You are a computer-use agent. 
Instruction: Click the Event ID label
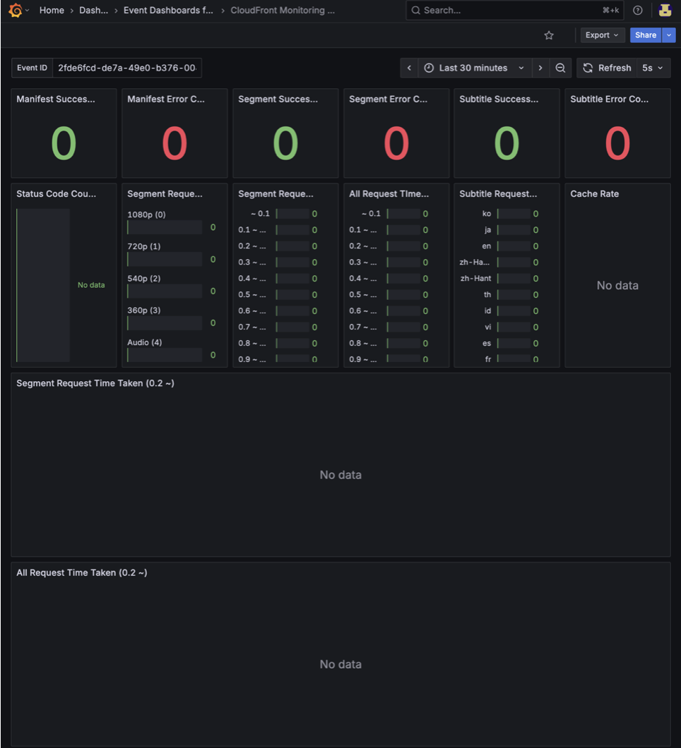coord(32,68)
